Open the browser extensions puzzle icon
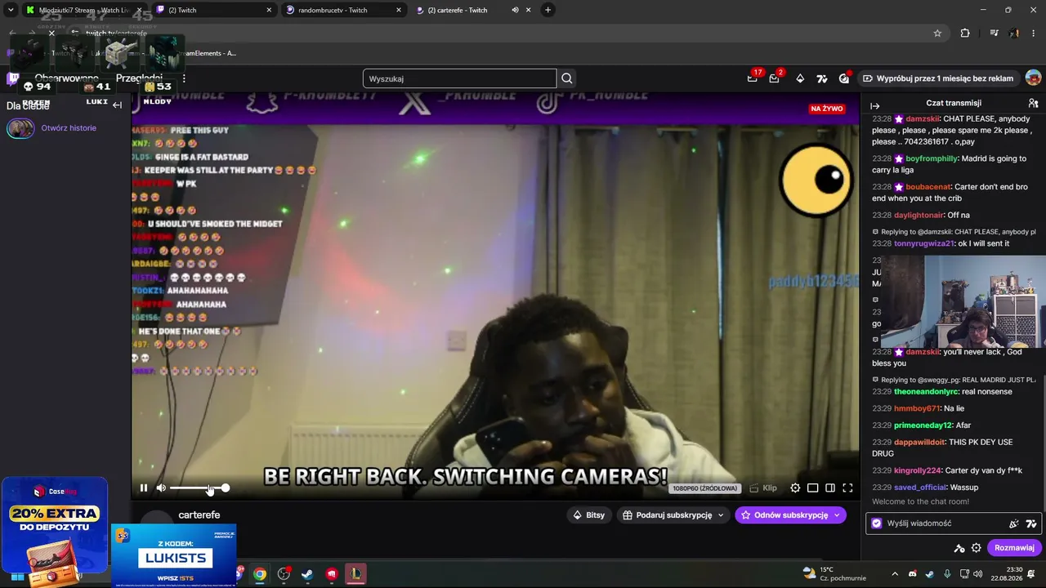Screen dimensions: 1046x588 pos(965,33)
